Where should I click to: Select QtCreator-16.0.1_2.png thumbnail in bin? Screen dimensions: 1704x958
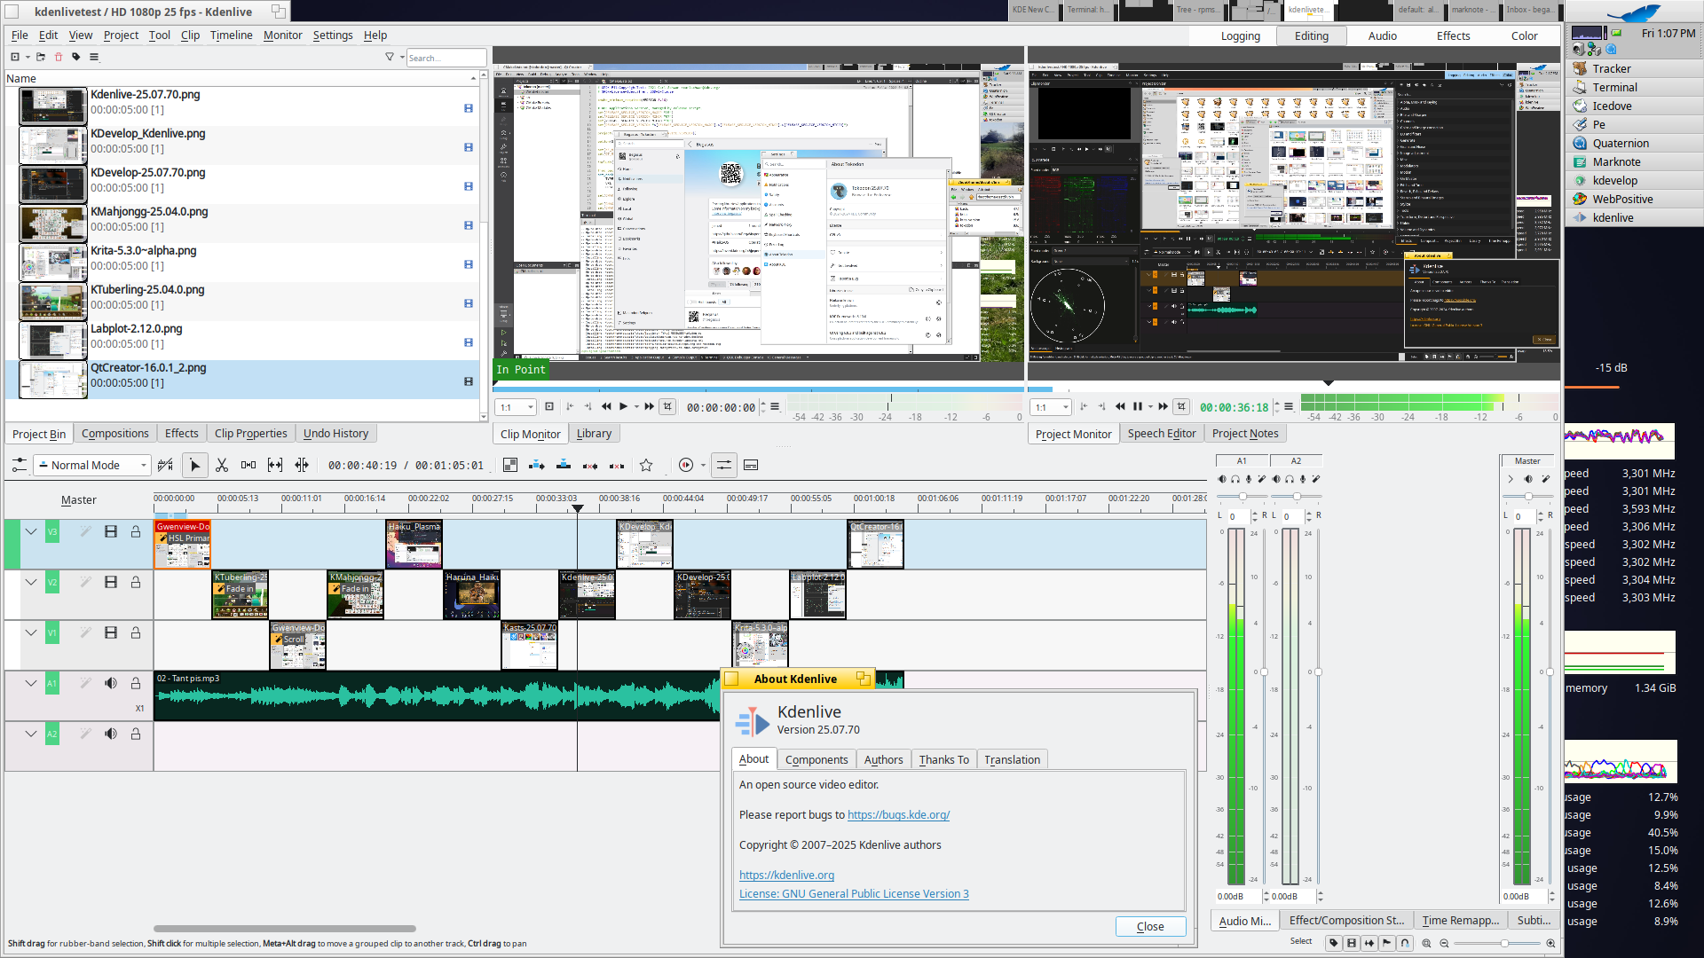click(53, 381)
